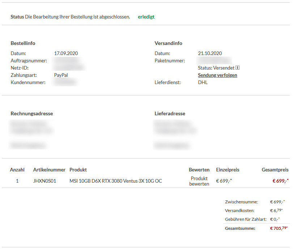
Task: Click the Bewerten column header
Action: coord(199,170)
